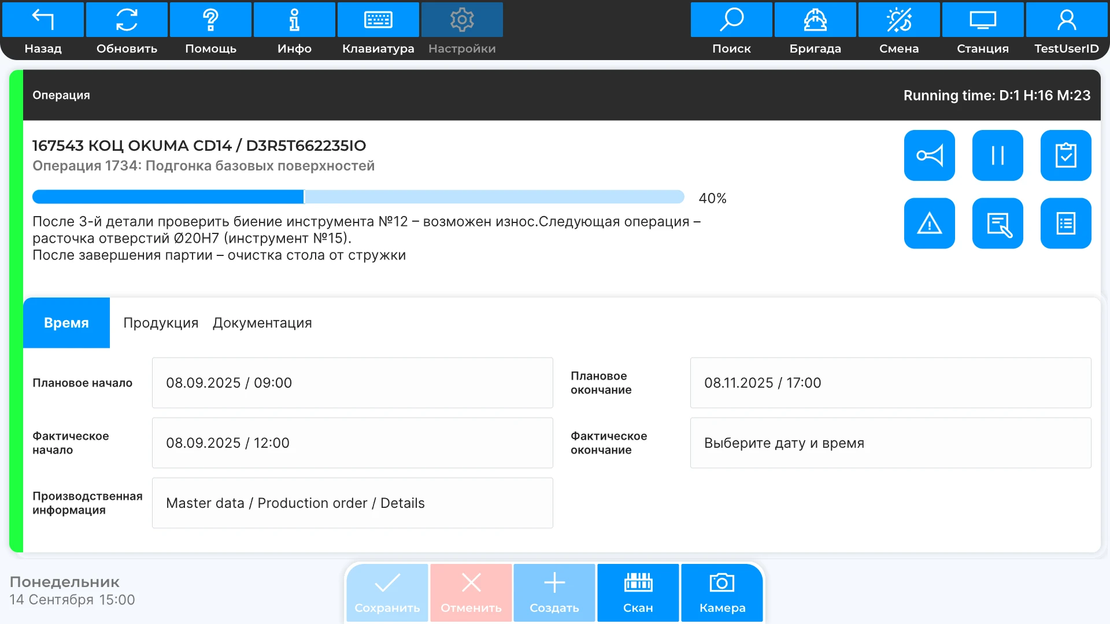Image resolution: width=1110 pixels, height=624 pixels.
Task: Refresh the page via Обновить
Action: pos(127,30)
